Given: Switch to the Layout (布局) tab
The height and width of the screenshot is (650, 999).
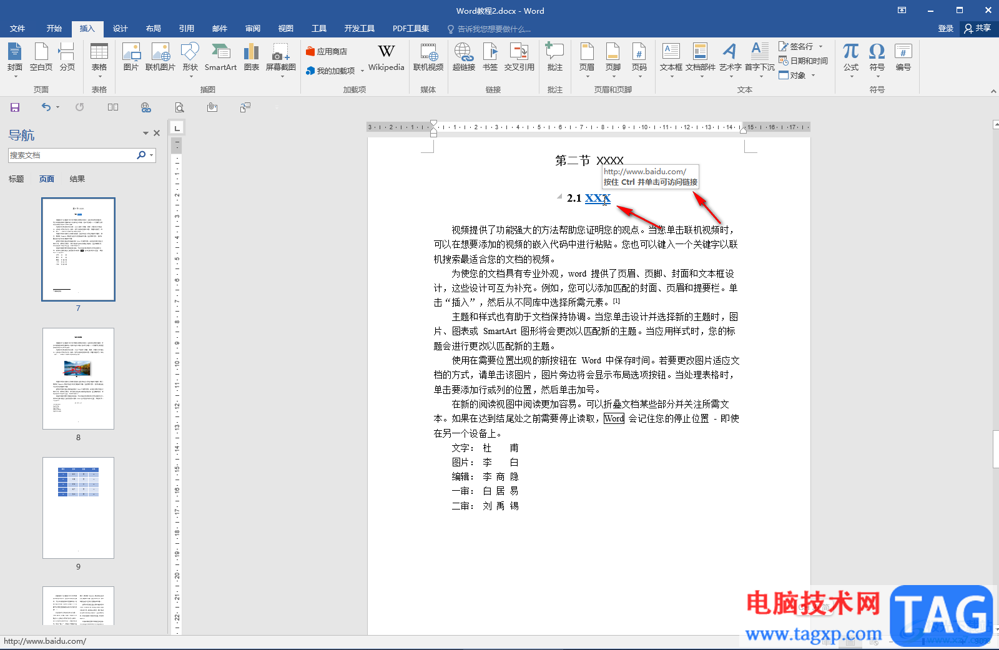Looking at the screenshot, I should [154, 29].
